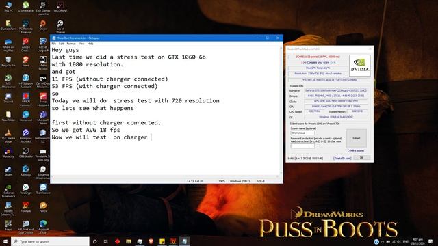The image size is (438, 246).
Task: Launch the VALORANT desktop shortcut
Action: pos(60,7)
